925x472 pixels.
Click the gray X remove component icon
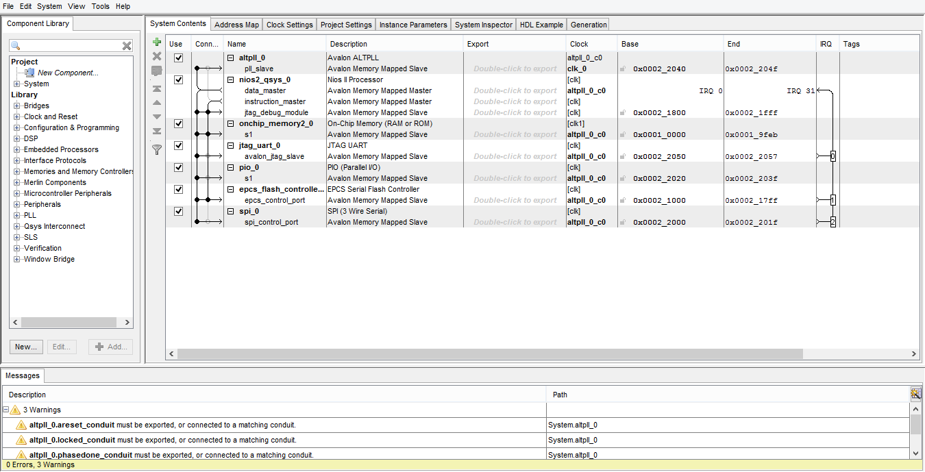pyautogui.click(x=157, y=56)
